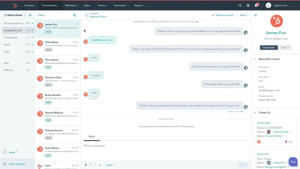
Task: Open the Being Investigated status dropdown
Action: pos(277,167)
